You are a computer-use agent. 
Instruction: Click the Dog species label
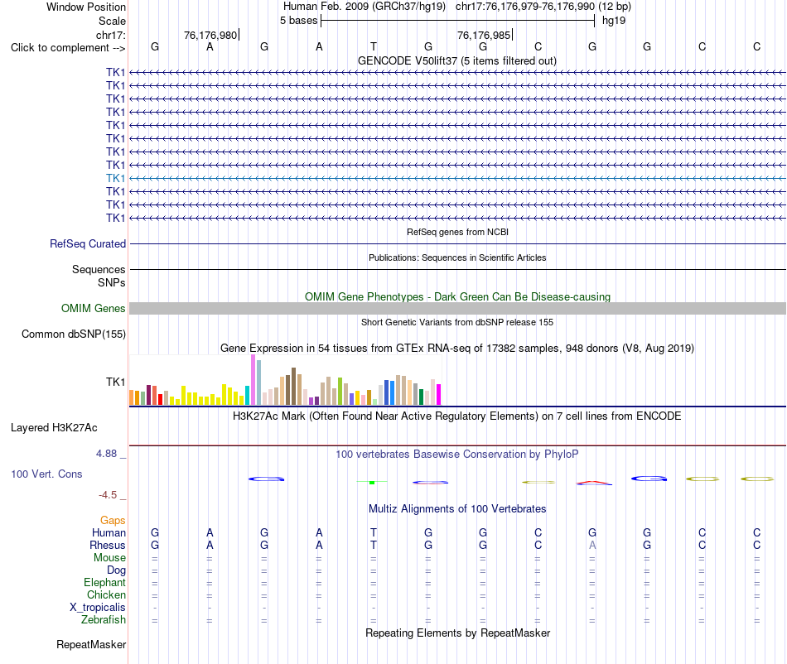point(116,570)
